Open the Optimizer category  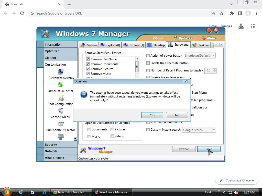coord(57,51)
